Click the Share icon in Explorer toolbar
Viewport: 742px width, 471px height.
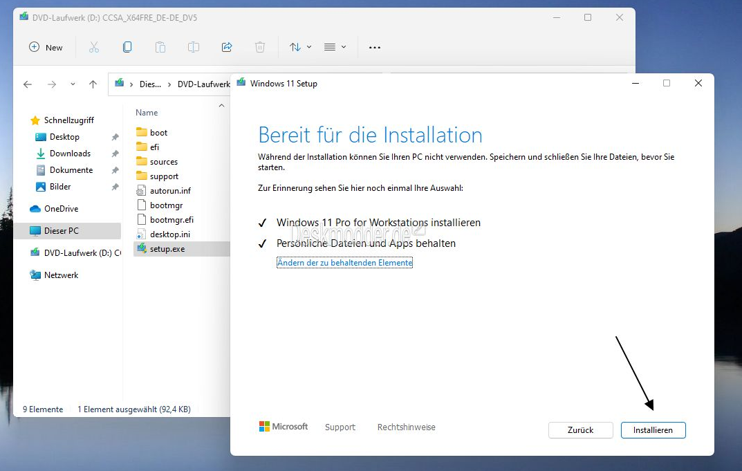pos(227,47)
